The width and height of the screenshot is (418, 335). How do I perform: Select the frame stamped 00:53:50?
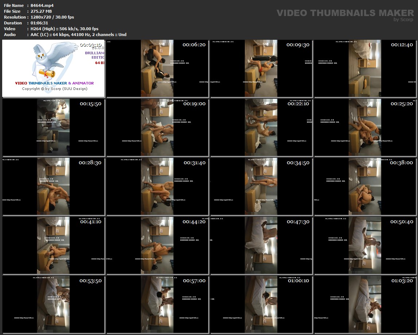pos(53,304)
